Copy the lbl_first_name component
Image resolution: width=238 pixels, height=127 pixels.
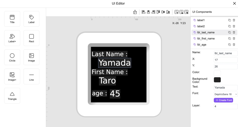point(229,39)
